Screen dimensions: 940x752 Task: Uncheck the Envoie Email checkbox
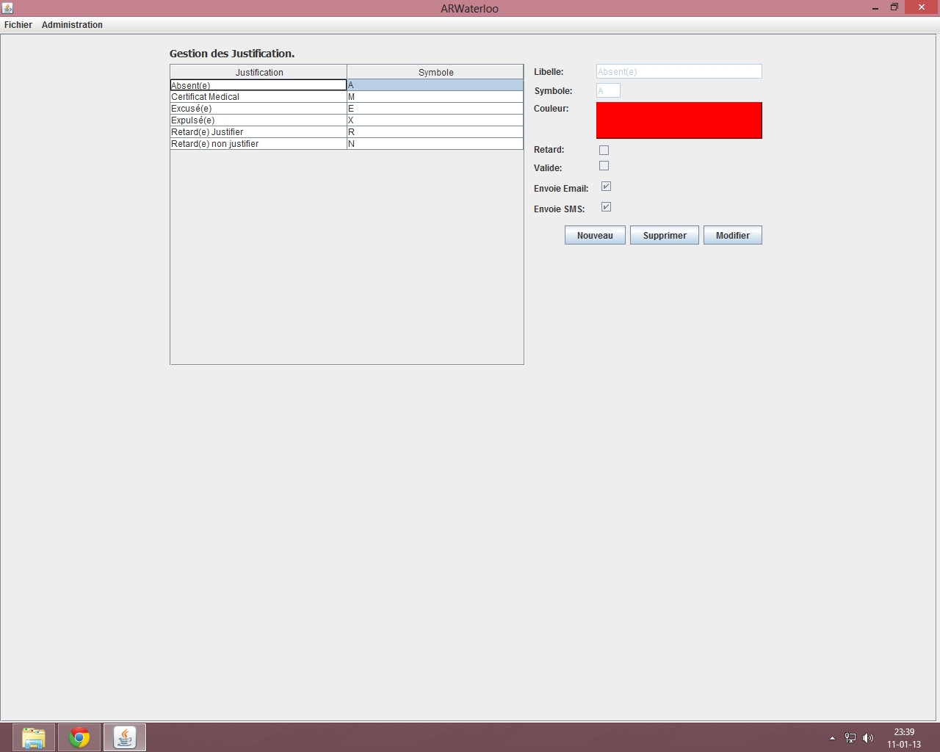coord(606,187)
